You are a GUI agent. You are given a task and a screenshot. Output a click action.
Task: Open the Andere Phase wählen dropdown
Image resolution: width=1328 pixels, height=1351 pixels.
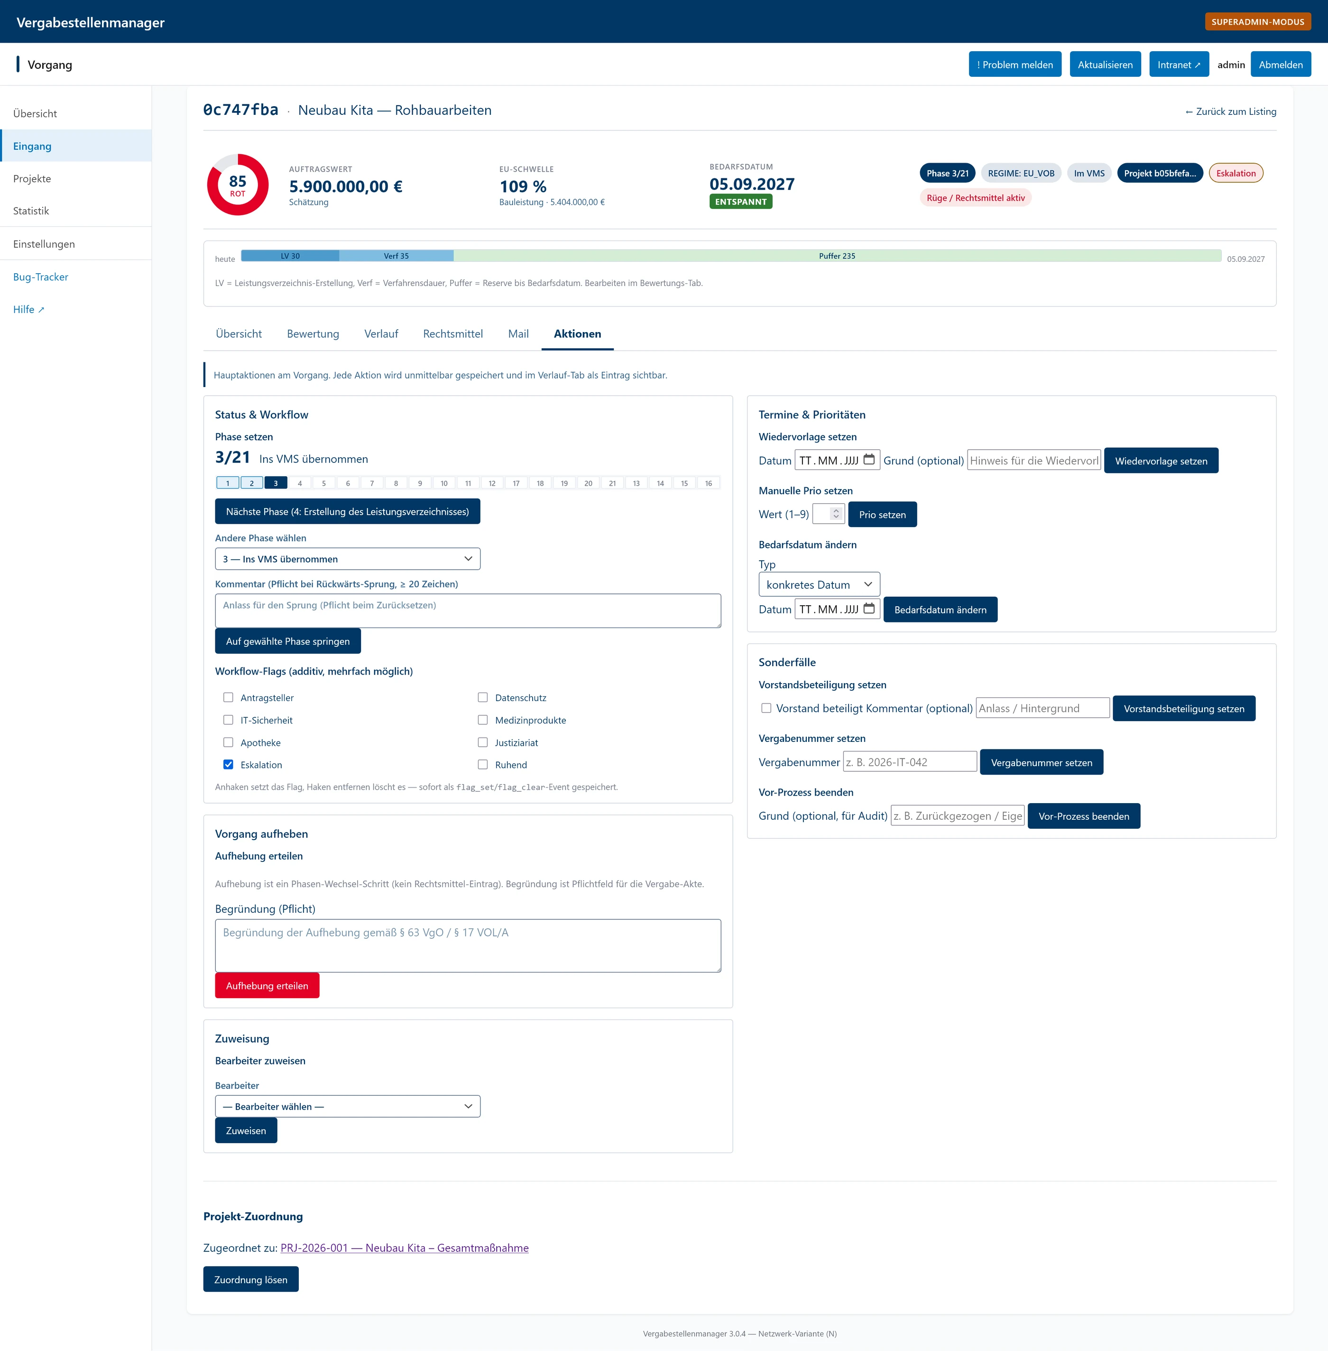click(x=347, y=559)
